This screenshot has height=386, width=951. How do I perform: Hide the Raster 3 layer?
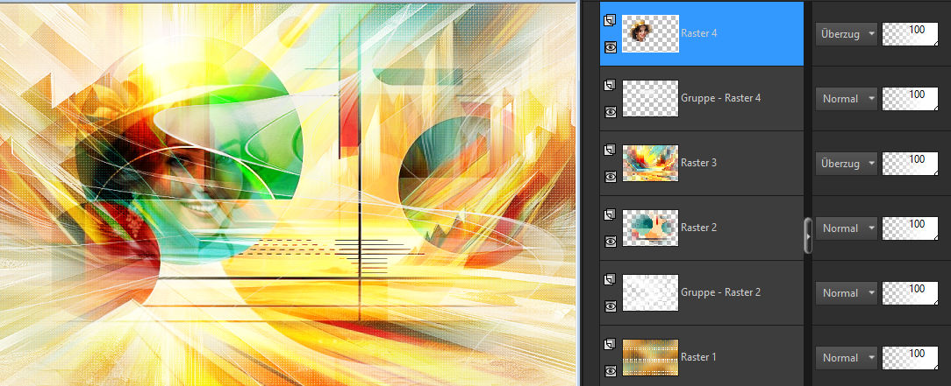[610, 177]
